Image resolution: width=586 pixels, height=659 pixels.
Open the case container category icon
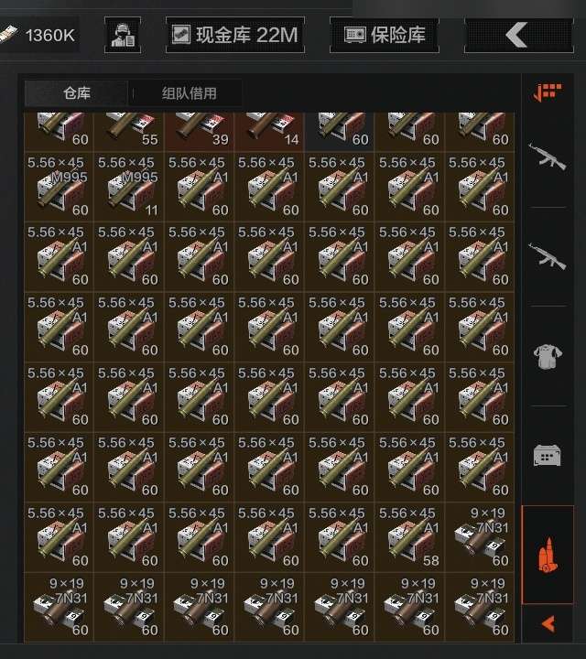548,455
